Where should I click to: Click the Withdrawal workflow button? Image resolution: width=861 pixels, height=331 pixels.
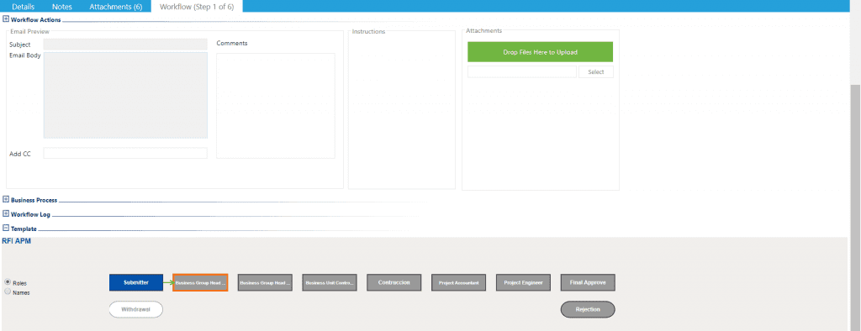point(135,310)
